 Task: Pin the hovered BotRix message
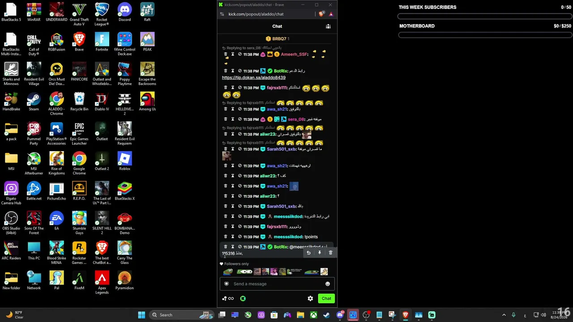(x=320, y=253)
